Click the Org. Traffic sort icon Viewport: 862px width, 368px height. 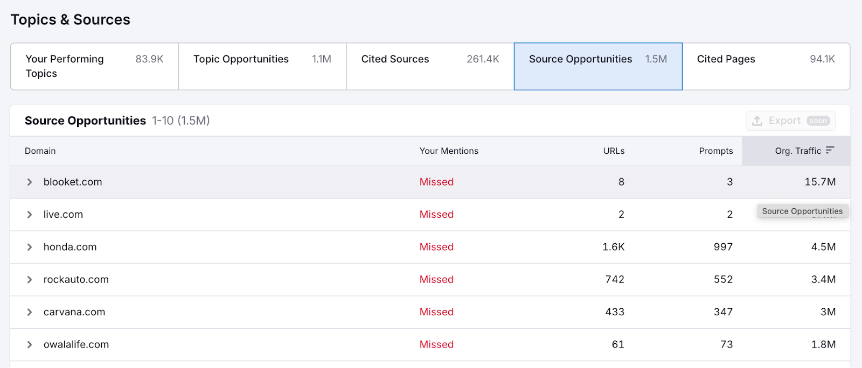tap(830, 150)
